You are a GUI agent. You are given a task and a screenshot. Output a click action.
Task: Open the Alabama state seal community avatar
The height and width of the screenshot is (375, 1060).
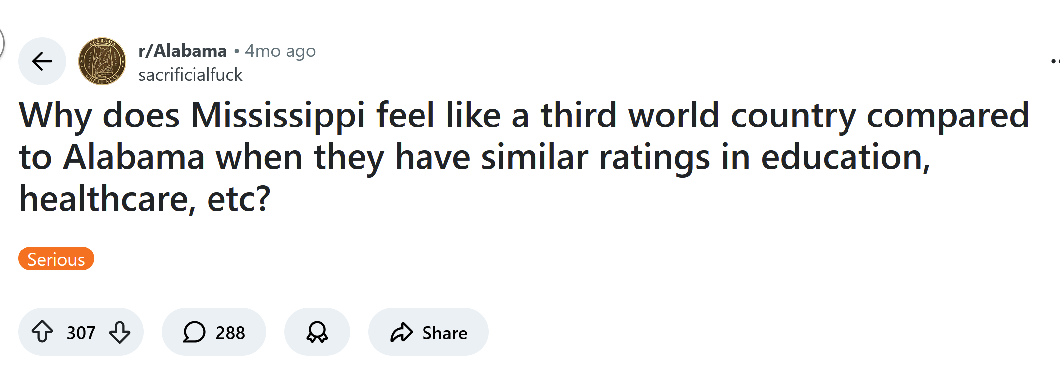click(x=102, y=61)
